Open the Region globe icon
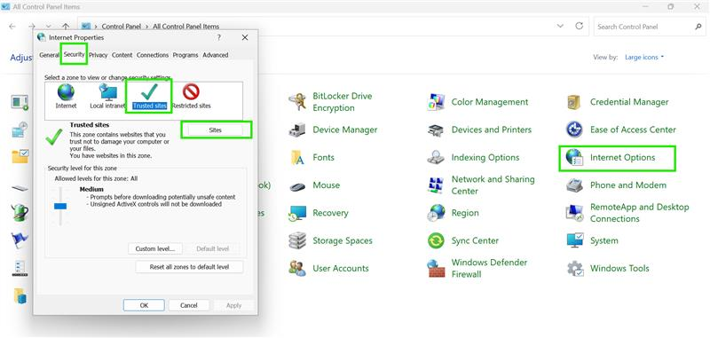The width and height of the screenshot is (710, 338). 436,213
